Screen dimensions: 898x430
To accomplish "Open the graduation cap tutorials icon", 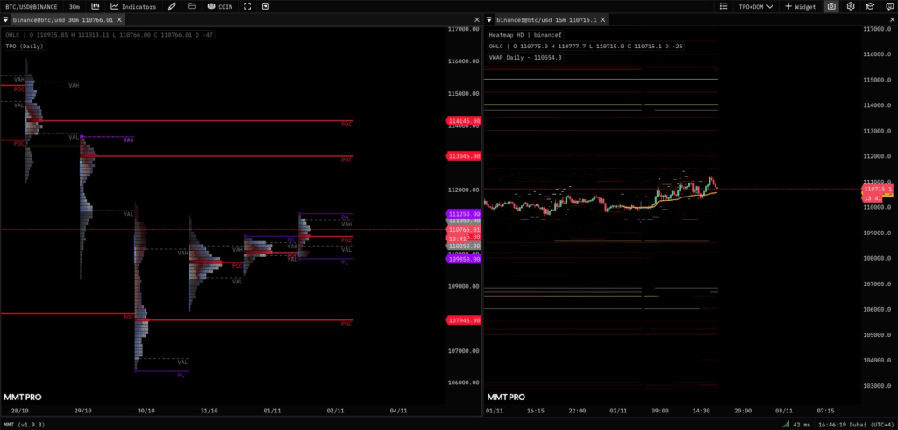I will (868, 6).
